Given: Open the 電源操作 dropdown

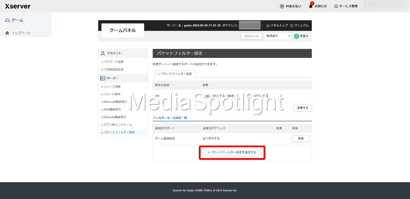Looking at the screenshot, I should pyautogui.click(x=278, y=36).
